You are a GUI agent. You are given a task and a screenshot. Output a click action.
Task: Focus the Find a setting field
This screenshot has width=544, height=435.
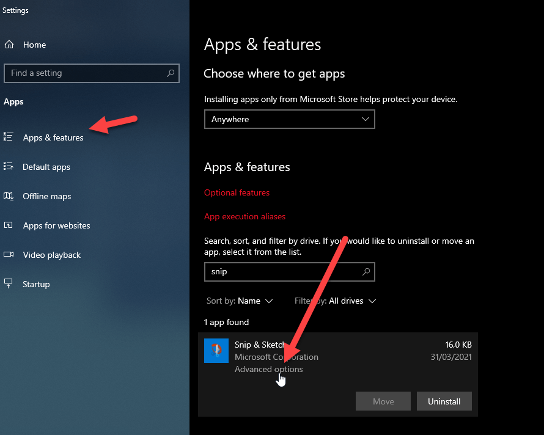[x=92, y=73]
